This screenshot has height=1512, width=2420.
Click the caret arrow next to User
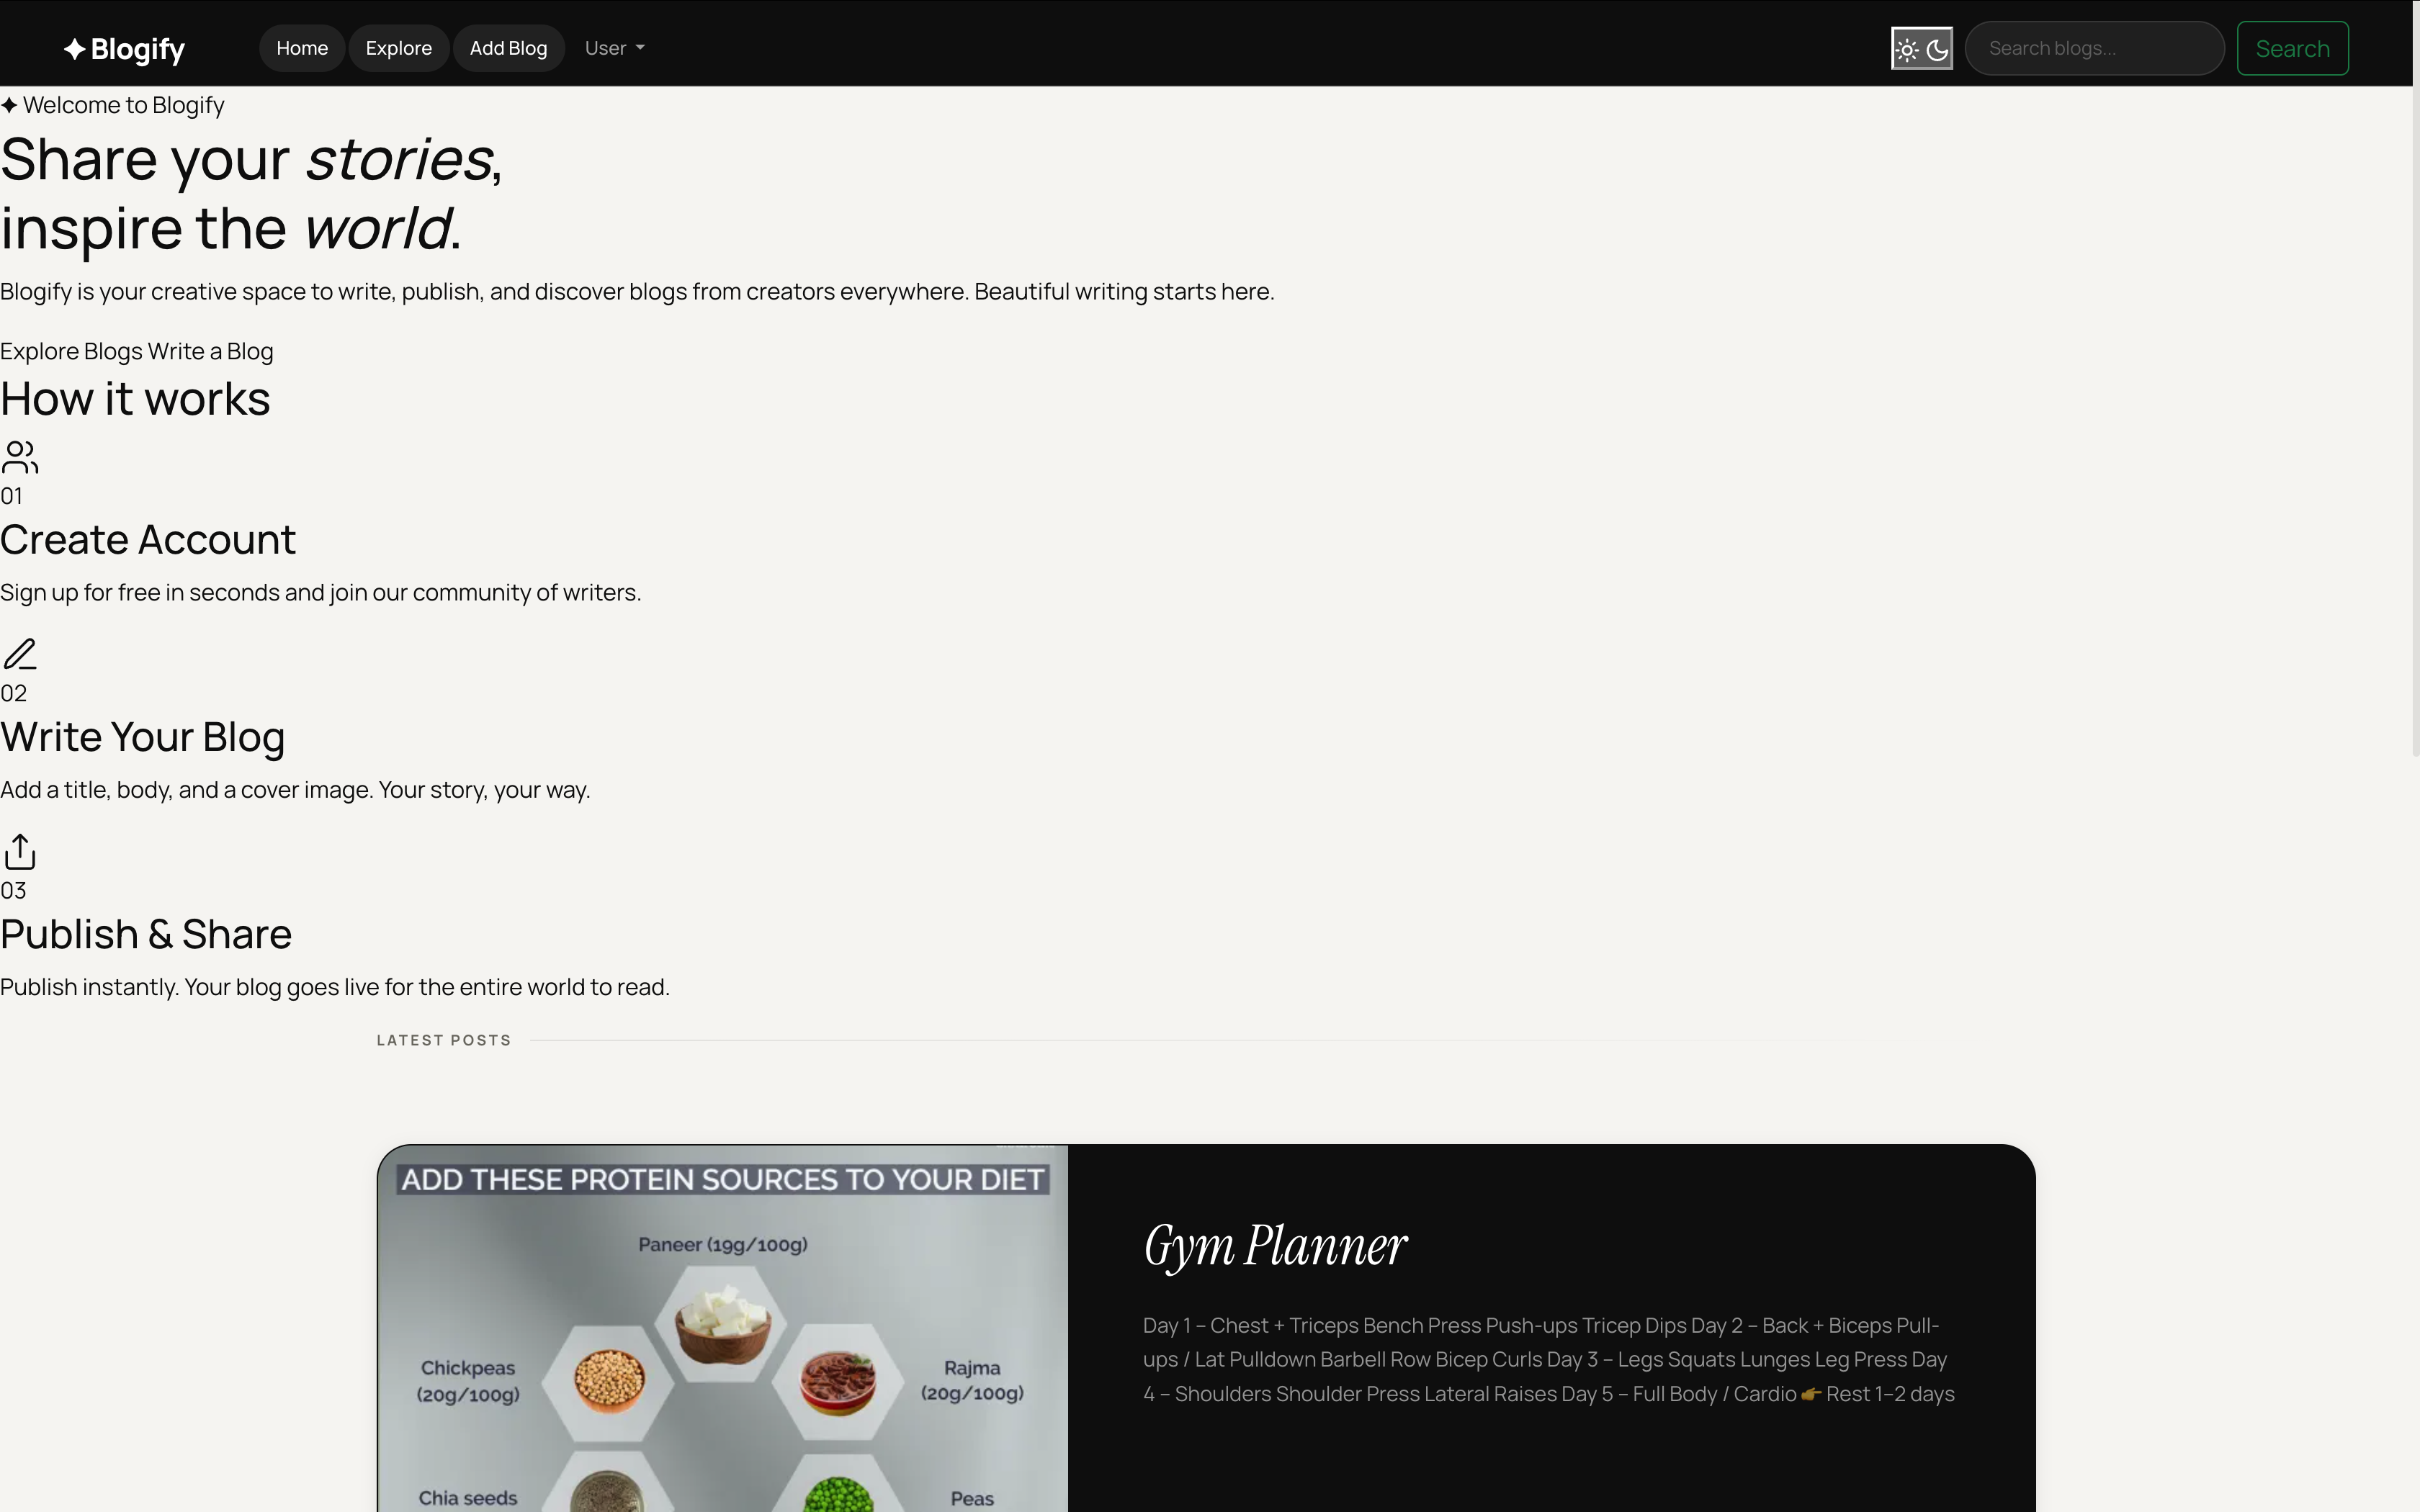[640, 48]
